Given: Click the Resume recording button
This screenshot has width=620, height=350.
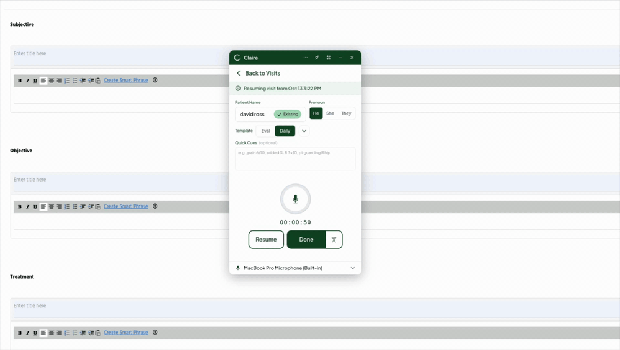Looking at the screenshot, I should point(266,239).
